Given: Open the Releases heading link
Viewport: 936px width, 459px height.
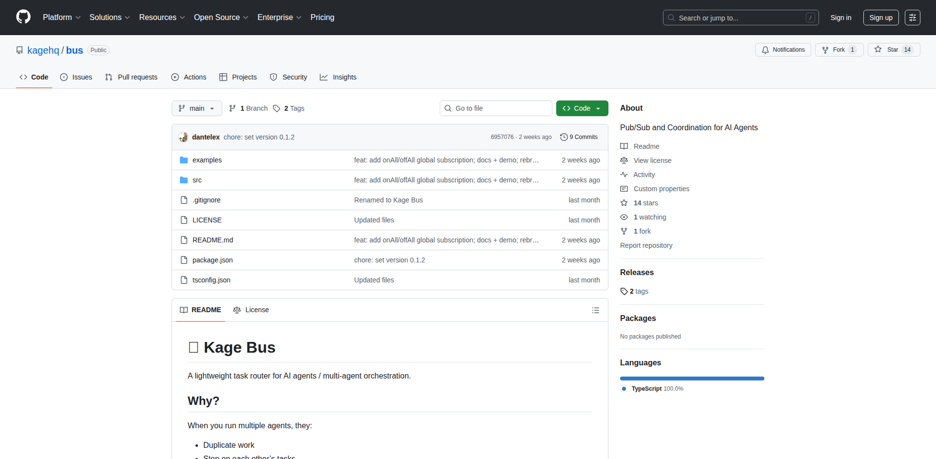Looking at the screenshot, I should [637, 272].
